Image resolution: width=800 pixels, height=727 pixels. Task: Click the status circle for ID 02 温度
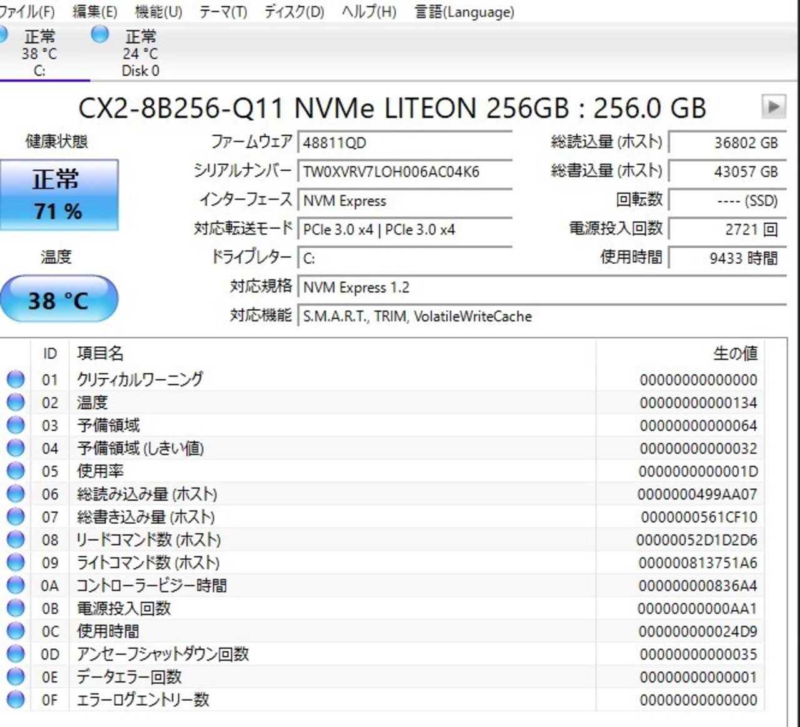pos(16,403)
